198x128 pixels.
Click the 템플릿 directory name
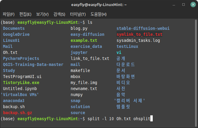click(x=123, y=107)
